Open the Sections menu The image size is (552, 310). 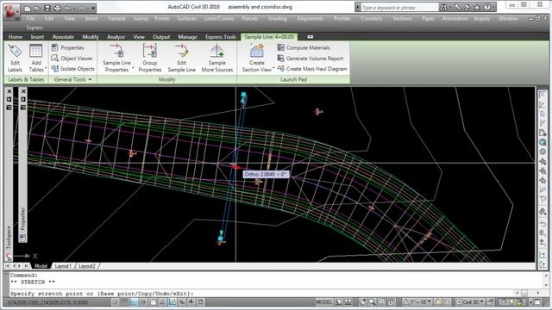[402, 19]
